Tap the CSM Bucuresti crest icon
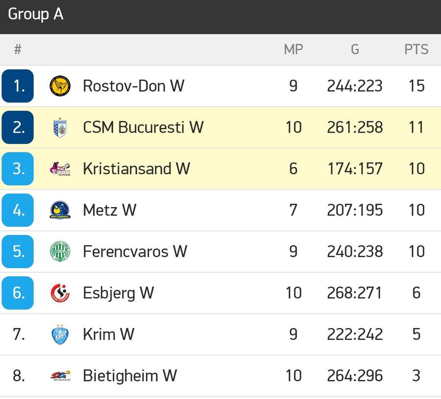Image resolution: width=441 pixels, height=399 pixels. tap(60, 127)
